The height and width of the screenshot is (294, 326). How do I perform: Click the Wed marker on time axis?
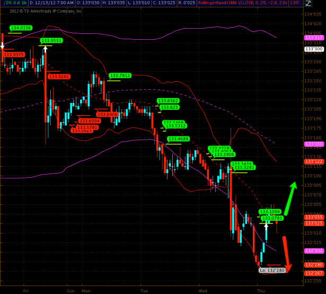(202, 291)
